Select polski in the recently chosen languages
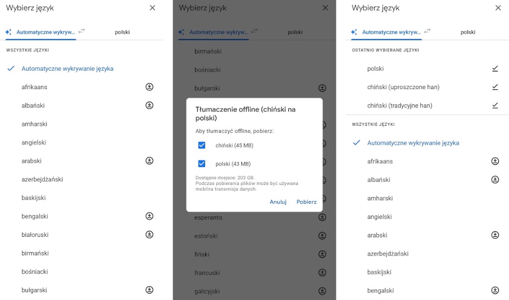509x300 pixels. (x=376, y=69)
